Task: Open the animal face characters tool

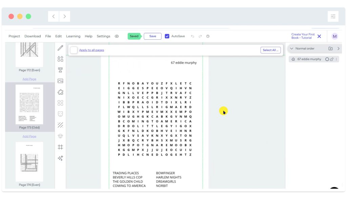Action: point(60,136)
